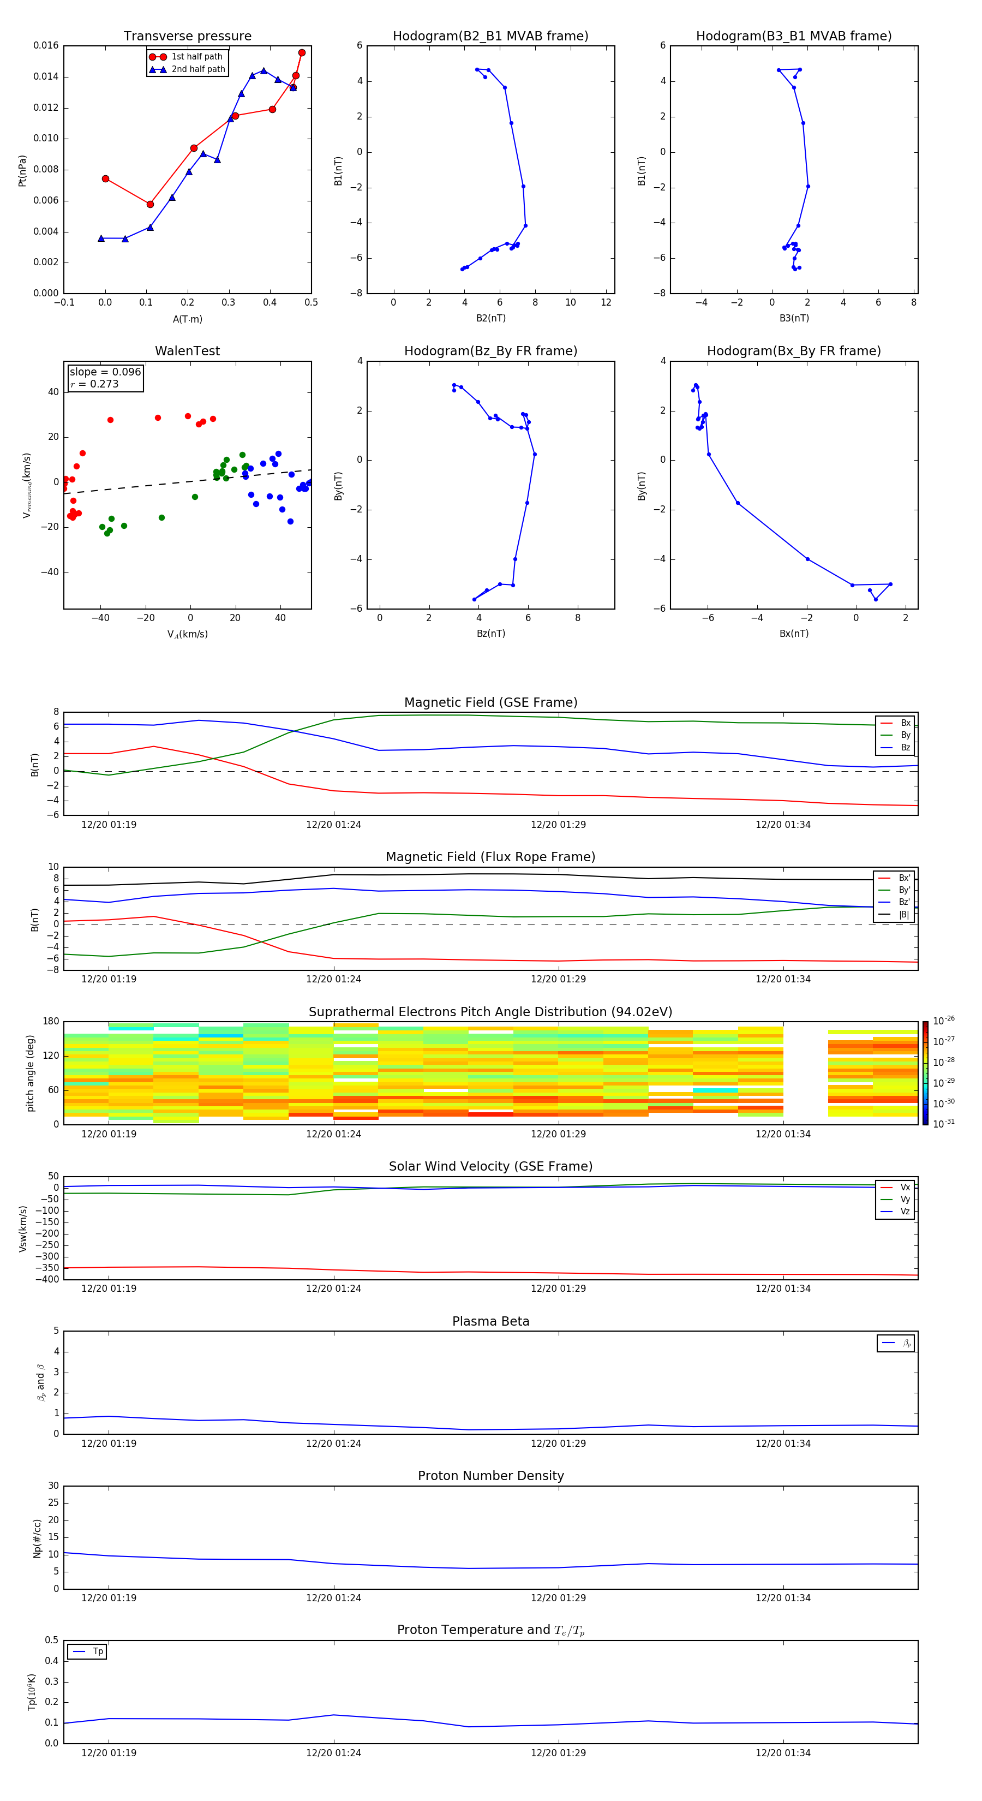
Task: Click the 'Proton Temperature and Te/Tp' title
Action: point(490,1630)
